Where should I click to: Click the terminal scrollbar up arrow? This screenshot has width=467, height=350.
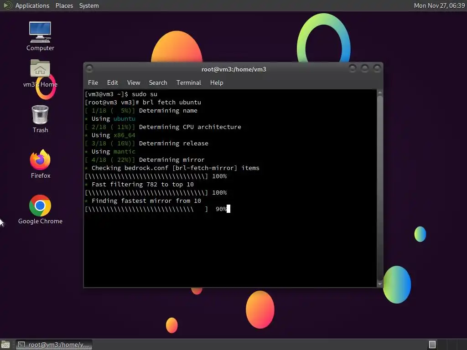[380, 93]
